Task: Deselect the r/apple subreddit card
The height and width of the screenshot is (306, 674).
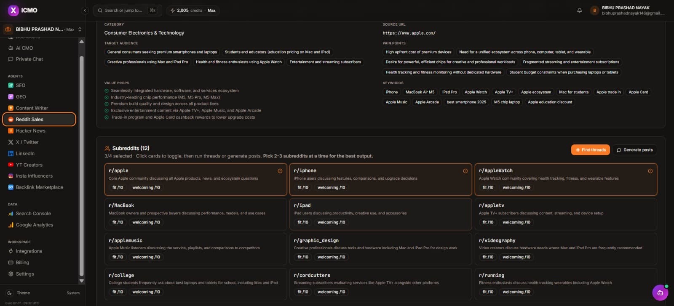Action: click(195, 179)
